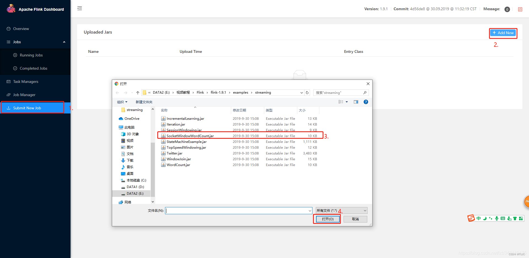Open Sogou toolbox grid icon
The width and height of the screenshot is (529, 258).
pyautogui.click(x=521, y=218)
